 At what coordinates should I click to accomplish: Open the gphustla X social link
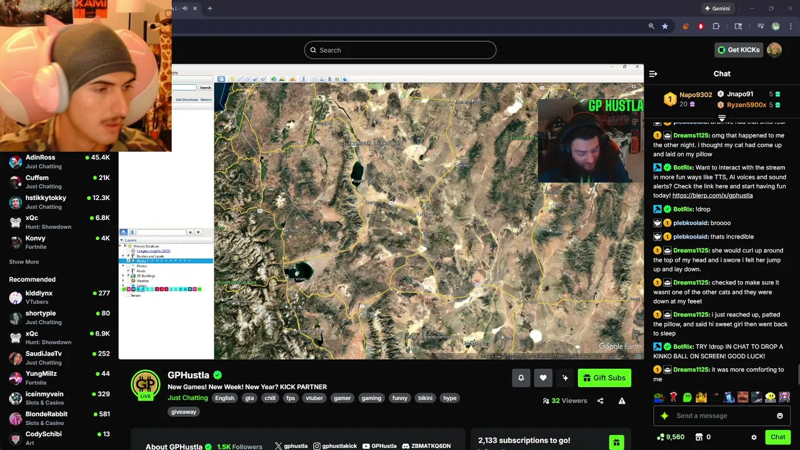(x=291, y=446)
